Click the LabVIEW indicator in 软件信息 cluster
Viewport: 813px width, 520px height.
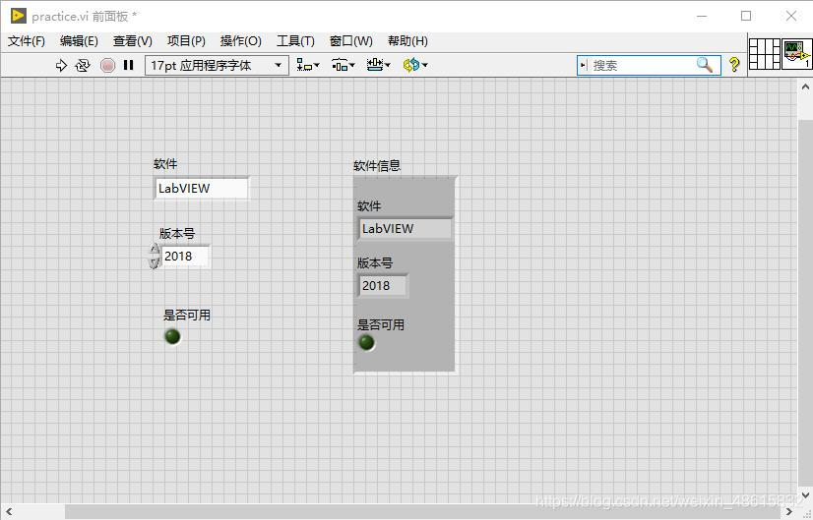coord(405,229)
